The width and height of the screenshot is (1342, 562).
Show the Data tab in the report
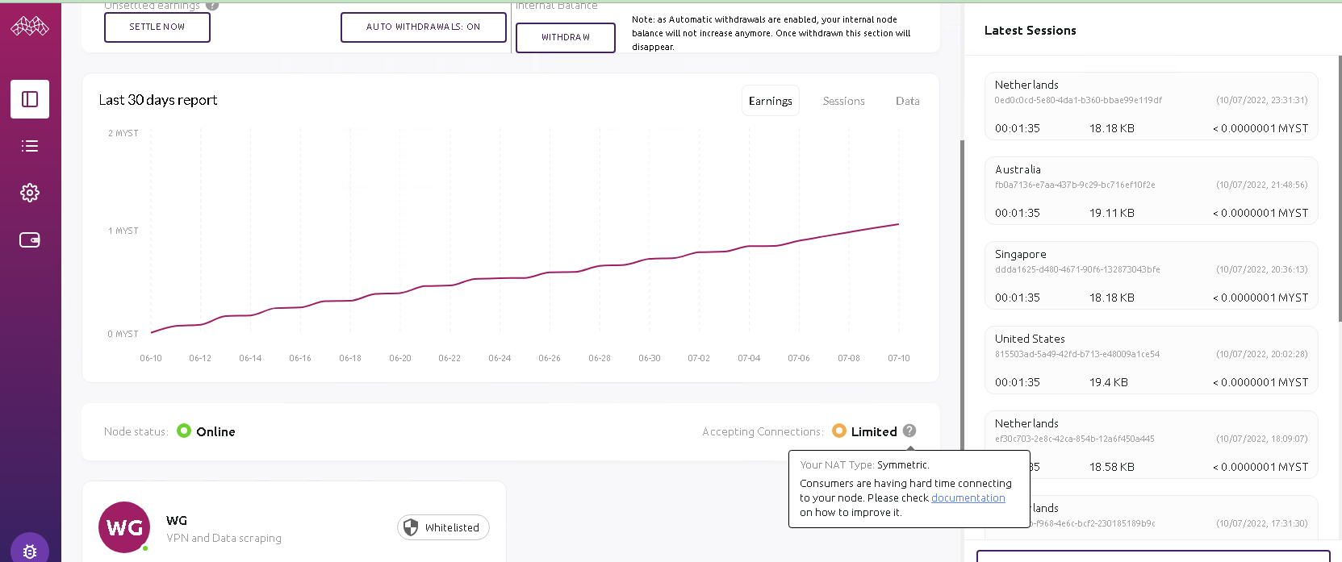(907, 101)
